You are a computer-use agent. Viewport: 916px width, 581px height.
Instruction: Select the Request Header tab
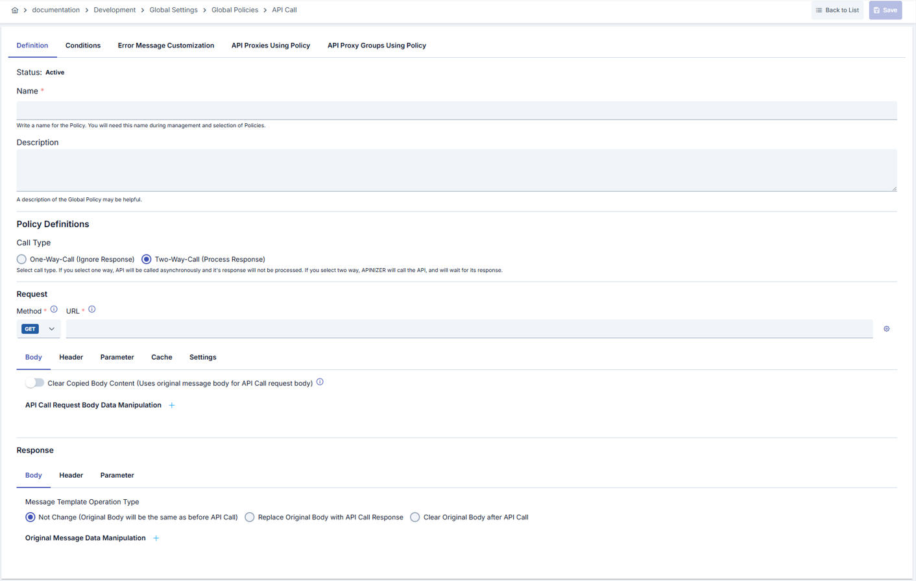(x=71, y=357)
